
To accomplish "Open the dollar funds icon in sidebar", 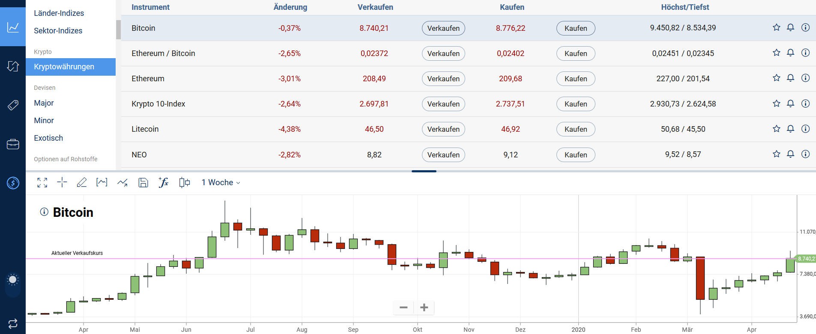I will click(x=13, y=183).
